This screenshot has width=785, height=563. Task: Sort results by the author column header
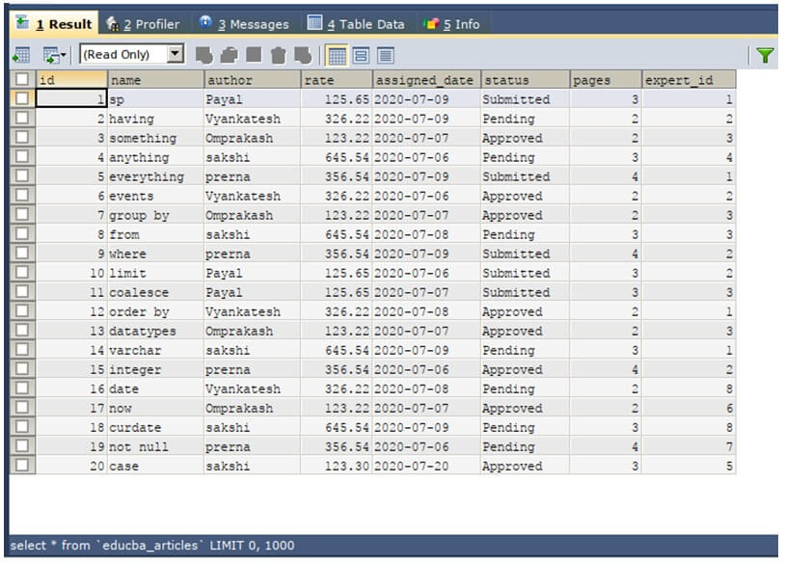[x=249, y=80]
